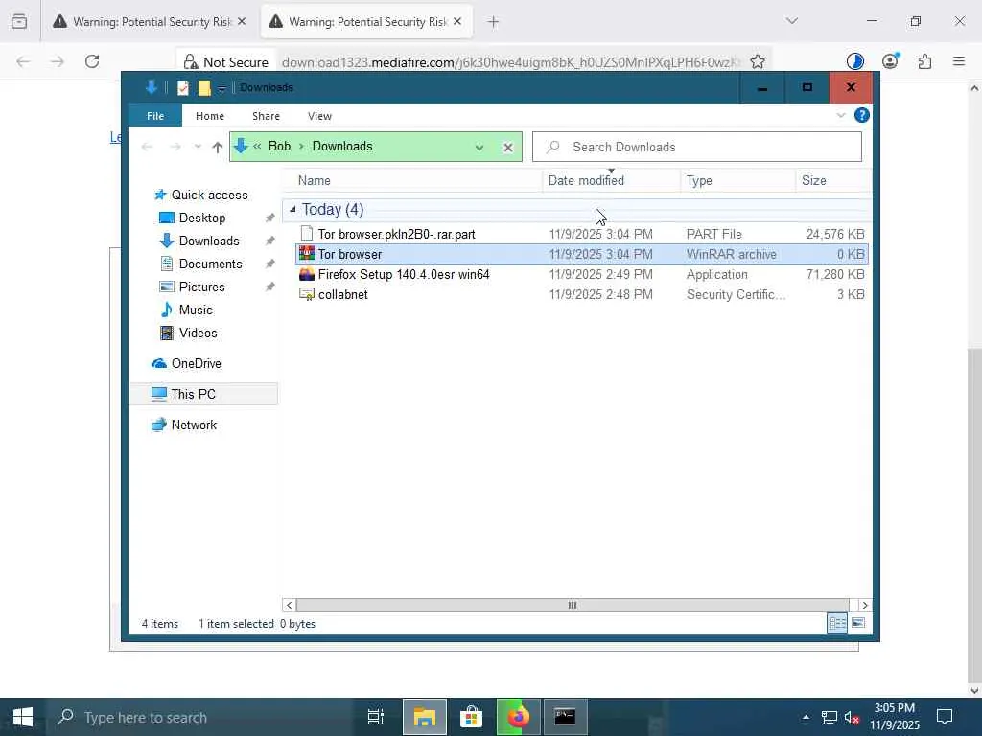Sort files by Name column
This screenshot has height=736, width=982.
412,180
